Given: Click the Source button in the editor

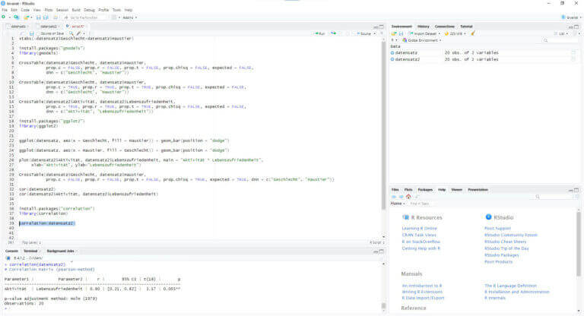Looking at the screenshot, I should tap(364, 33).
